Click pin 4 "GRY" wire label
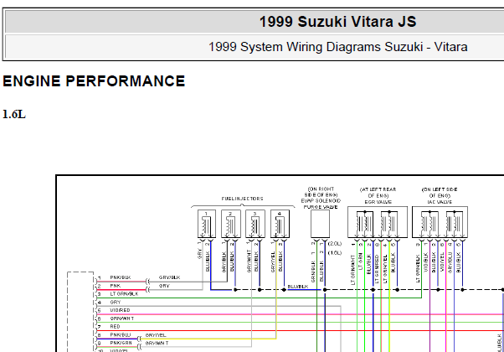Image resolution: width=504 pixels, height=352 pixels. (x=115, y=302)
